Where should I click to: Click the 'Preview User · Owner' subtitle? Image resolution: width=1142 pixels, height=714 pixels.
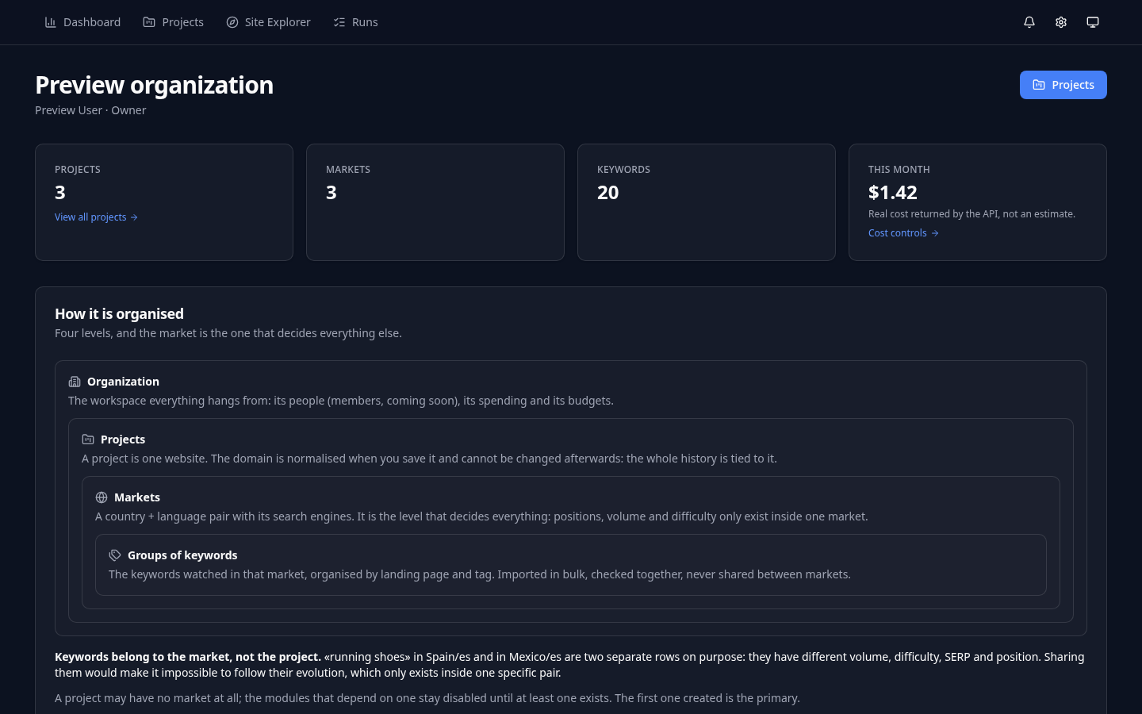(90, 110)
